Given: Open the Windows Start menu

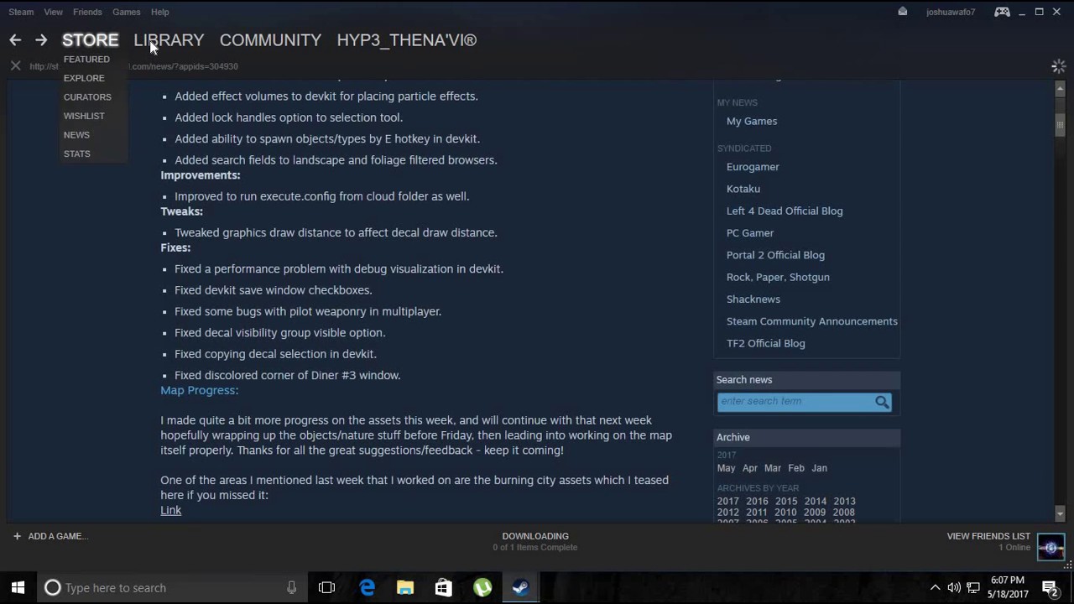Looking at the screenshot, I should point(18,588).
